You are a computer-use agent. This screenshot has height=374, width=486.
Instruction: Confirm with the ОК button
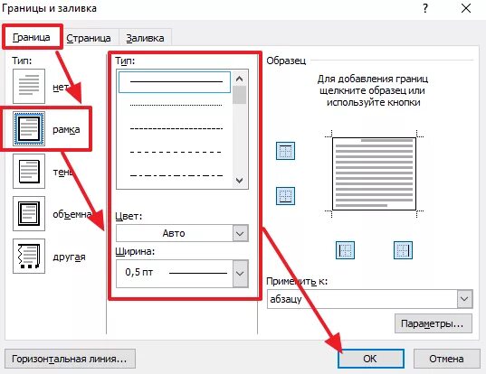click(371, 359)
